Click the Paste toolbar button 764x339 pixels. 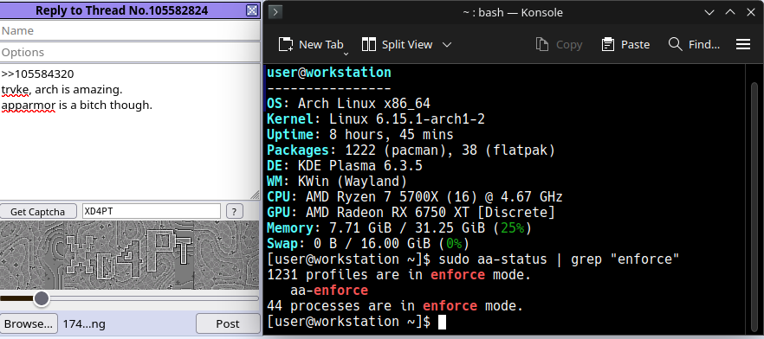coord(625,45)
